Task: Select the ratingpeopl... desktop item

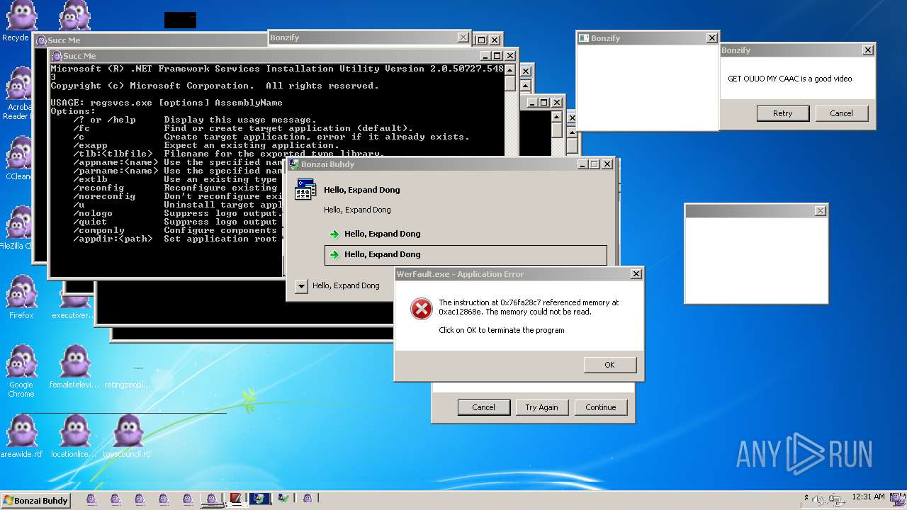Action: (128, 375)
